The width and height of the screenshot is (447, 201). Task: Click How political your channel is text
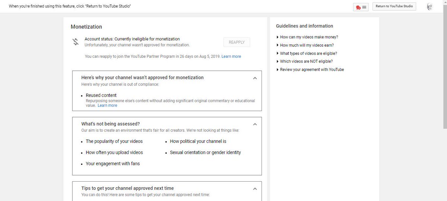click(198, 141)
